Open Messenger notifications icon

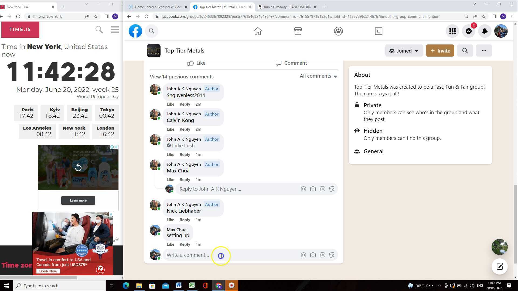[469, 31]
